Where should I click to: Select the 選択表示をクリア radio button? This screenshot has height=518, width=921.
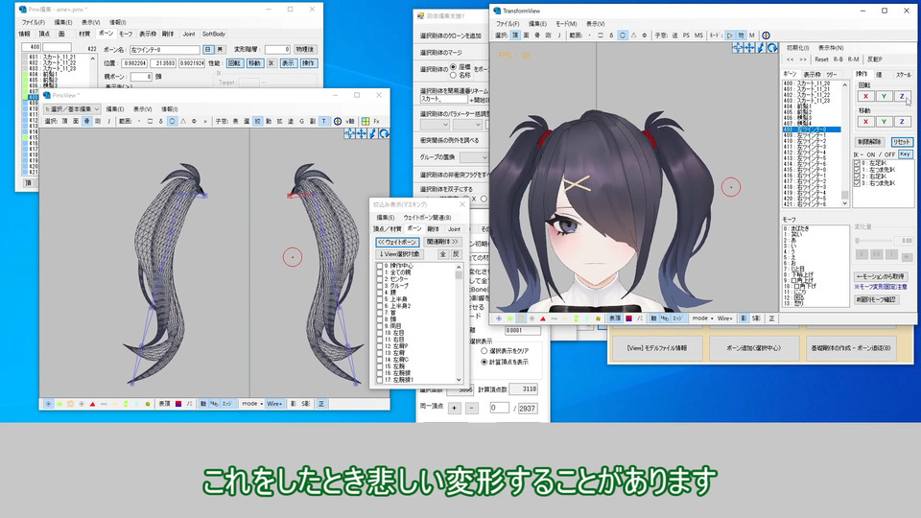[484, 351]
